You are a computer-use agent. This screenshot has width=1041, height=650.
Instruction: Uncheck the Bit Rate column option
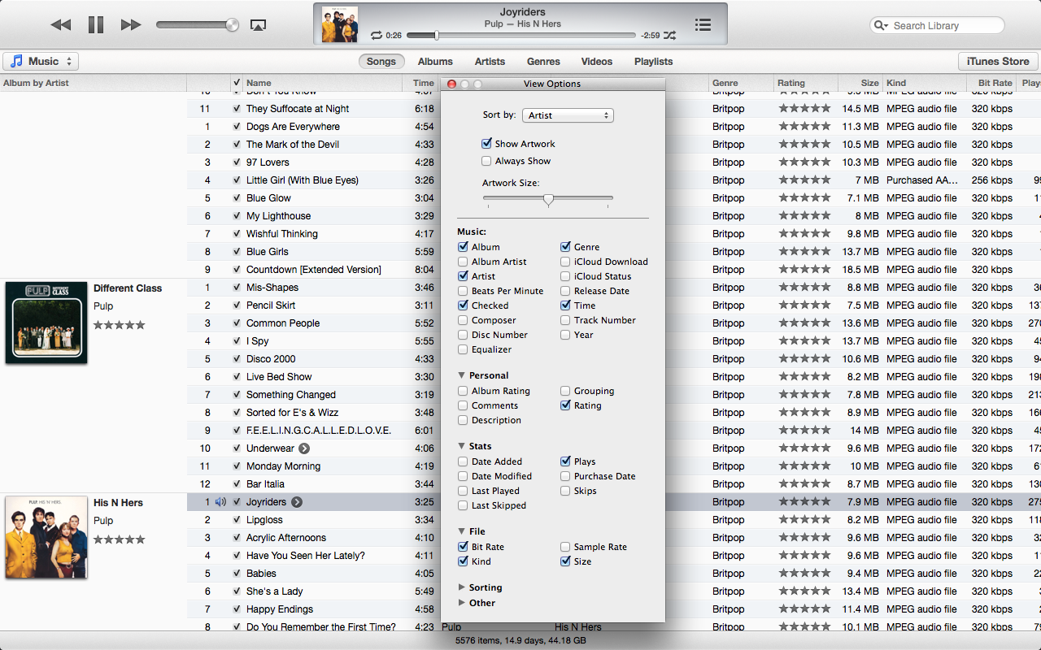point(463,547)
